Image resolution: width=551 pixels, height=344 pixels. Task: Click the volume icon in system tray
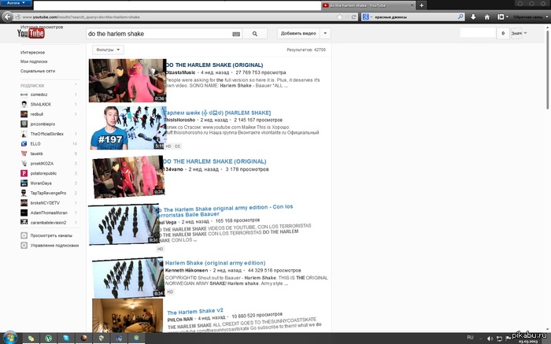click(x=490, y=338)
